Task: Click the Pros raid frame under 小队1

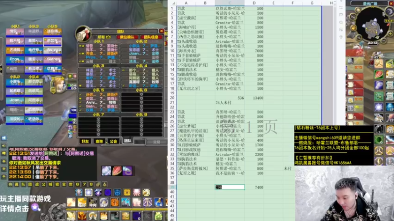Action: point(15,60)
